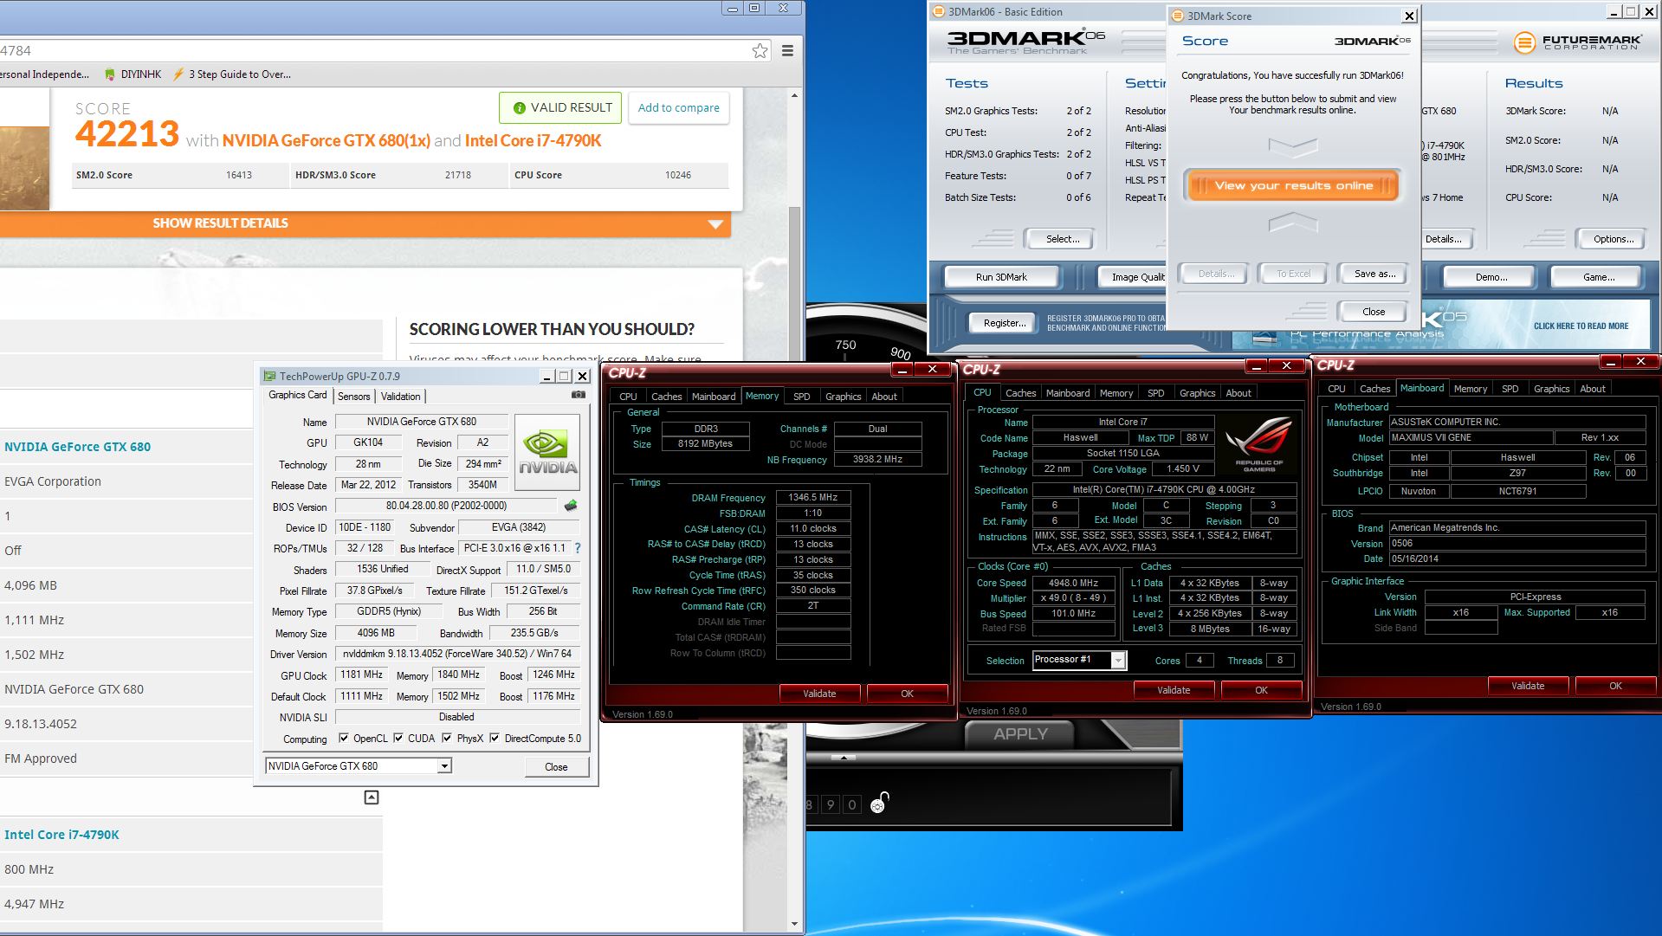Click Register... button in 3DMark06
This screenshot has height=936, width=1662.
pyautogui.click(x=1004, y=323)
